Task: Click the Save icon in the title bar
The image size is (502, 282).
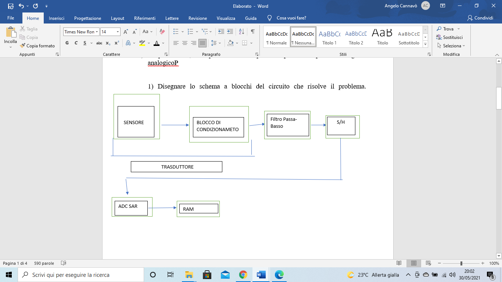Action: 11,6
